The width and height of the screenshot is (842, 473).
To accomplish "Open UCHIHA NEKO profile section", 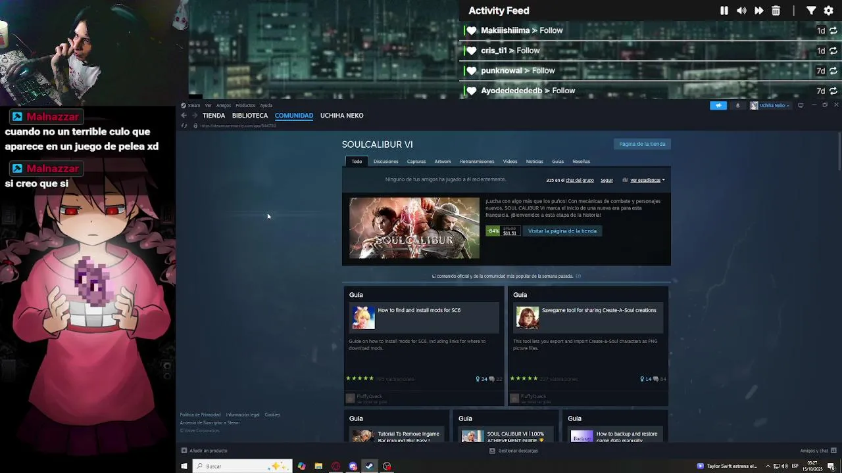I will [x=341, y=116].
